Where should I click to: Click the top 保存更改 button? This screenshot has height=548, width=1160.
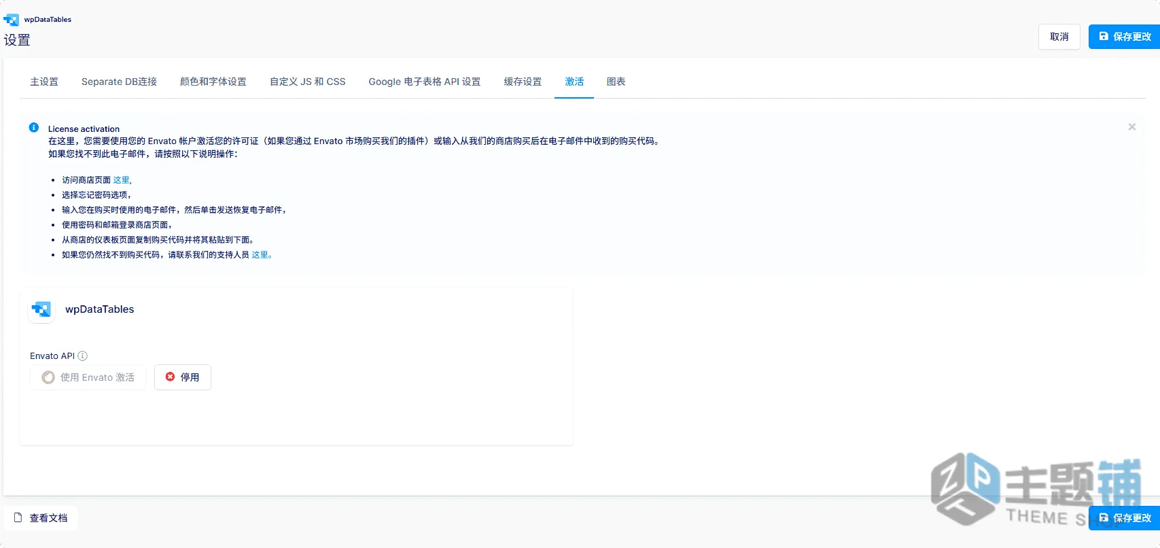click(1125, 37)
